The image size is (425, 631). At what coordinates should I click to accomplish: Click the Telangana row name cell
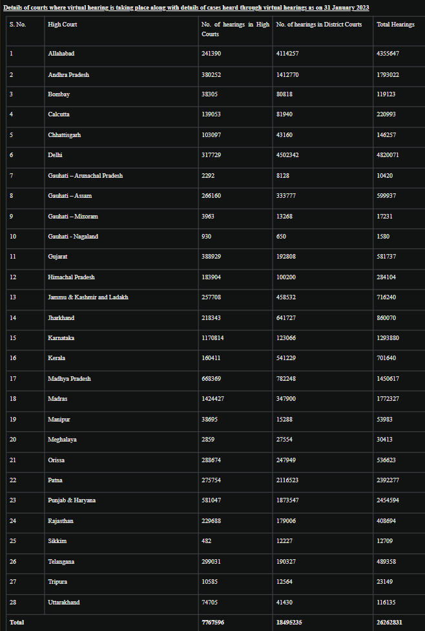coord(61,562)
